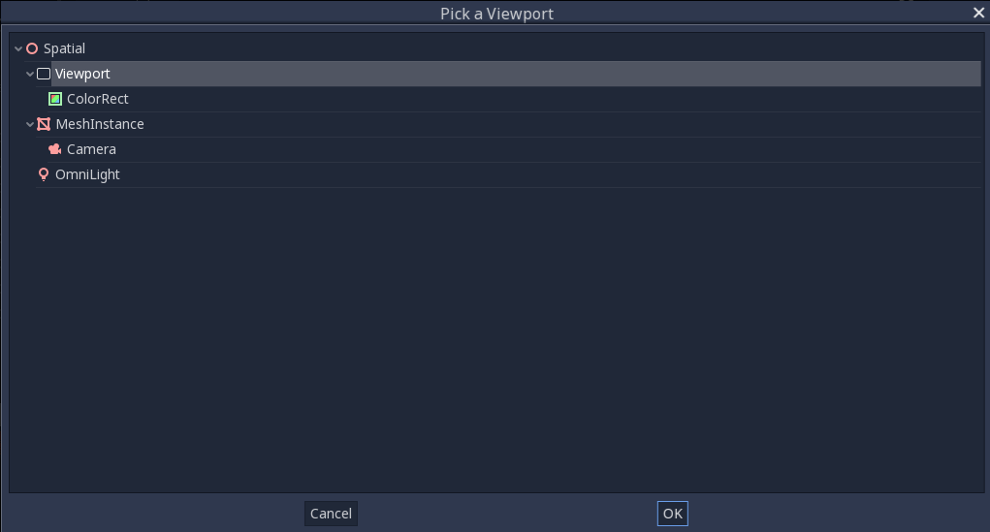The height and width of the screenshot is (532, 990).
Task: Close the dialog with the X button
Action: pyautogui.click(x=978, y=13)
